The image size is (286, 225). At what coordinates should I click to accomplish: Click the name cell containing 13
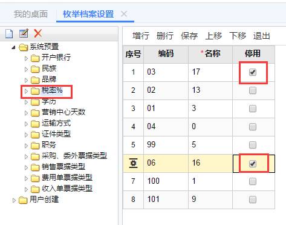coord(210,90)
